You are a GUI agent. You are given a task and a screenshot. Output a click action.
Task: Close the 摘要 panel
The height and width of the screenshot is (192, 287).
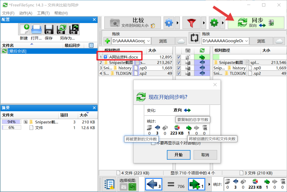[94, 108]
